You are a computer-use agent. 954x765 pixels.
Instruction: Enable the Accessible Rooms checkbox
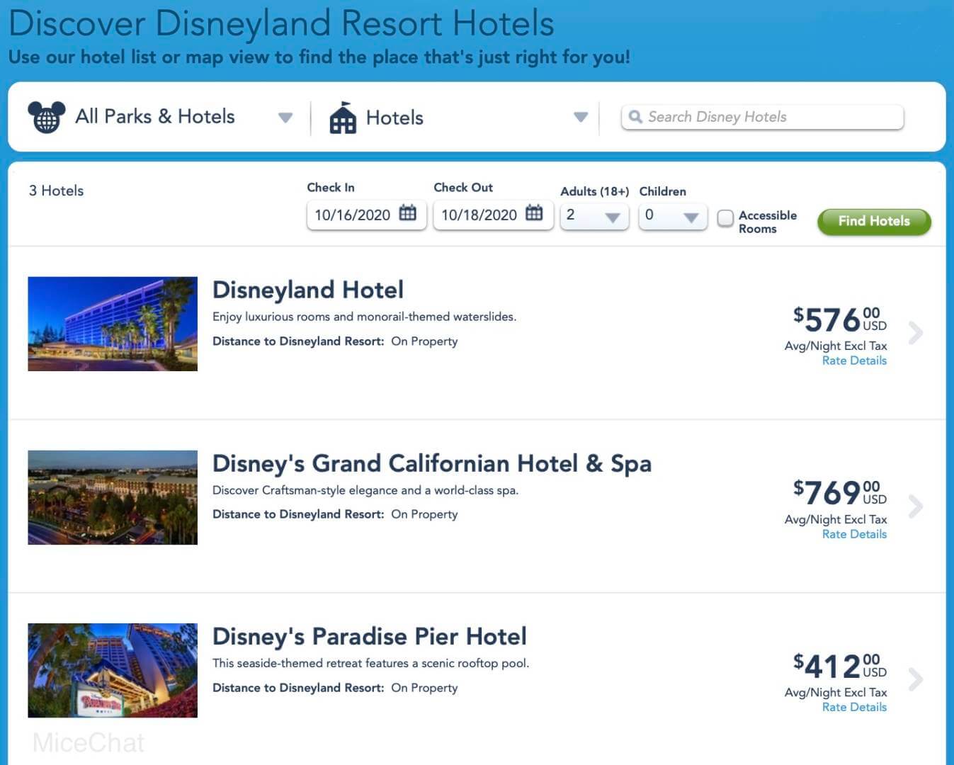tap(725, 218)
